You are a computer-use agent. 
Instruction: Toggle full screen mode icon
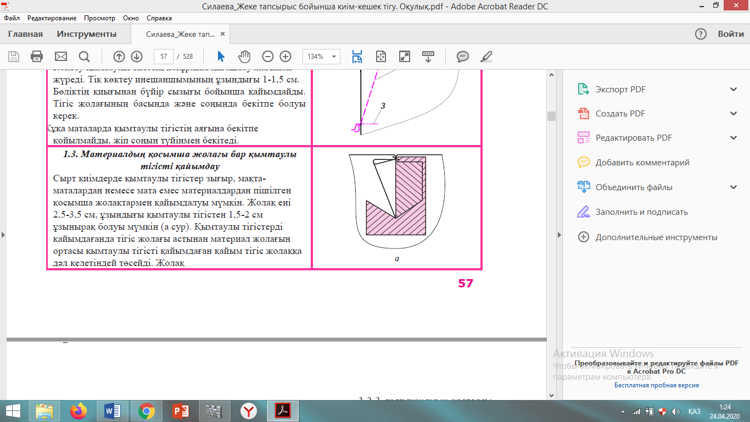tap(405, 56)
